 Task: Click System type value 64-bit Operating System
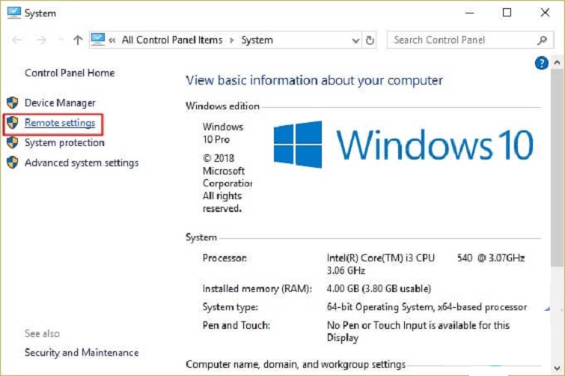coord(427,307)
